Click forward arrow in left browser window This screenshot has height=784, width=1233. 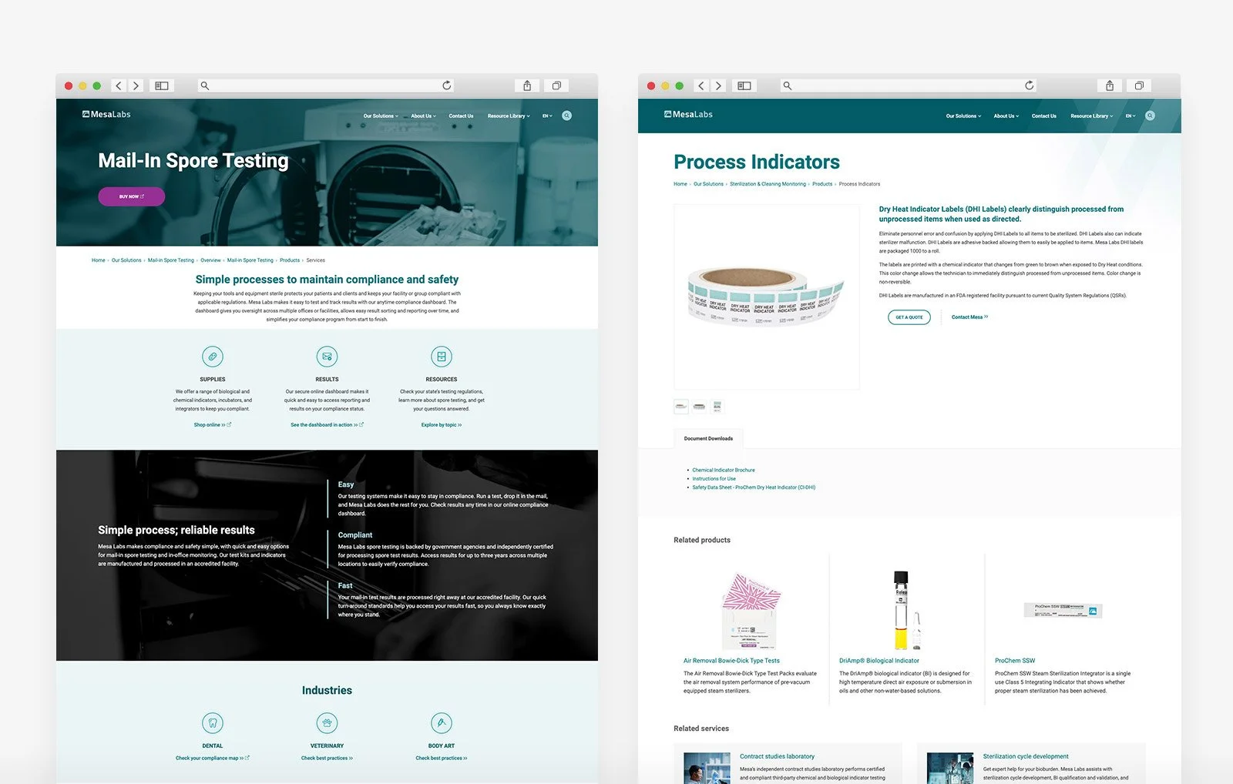[x=136, y=85]
